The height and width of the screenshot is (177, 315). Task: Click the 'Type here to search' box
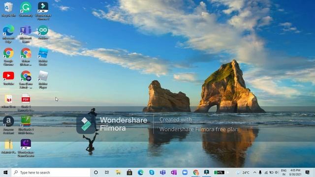coord(51,173)
